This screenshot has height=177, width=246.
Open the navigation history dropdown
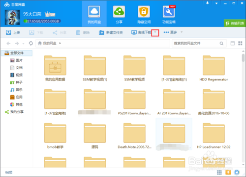click(x=23, y=44)
